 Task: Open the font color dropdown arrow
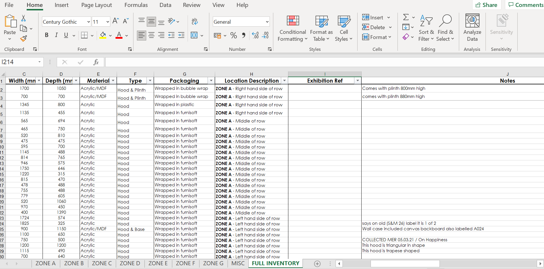(127, 36)
